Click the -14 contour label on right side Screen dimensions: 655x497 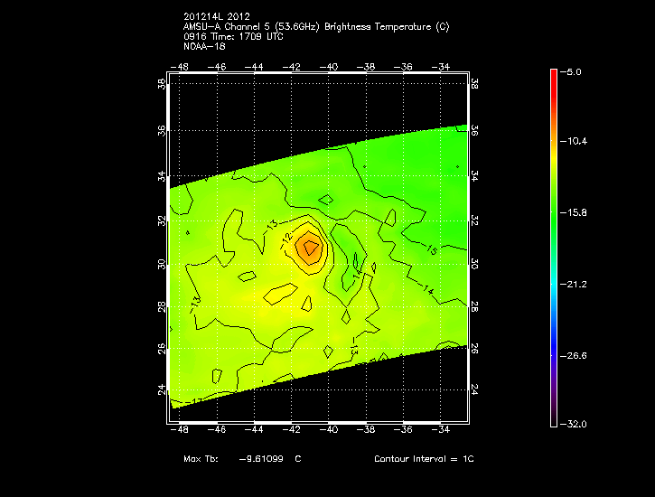(x=428, y=288)
